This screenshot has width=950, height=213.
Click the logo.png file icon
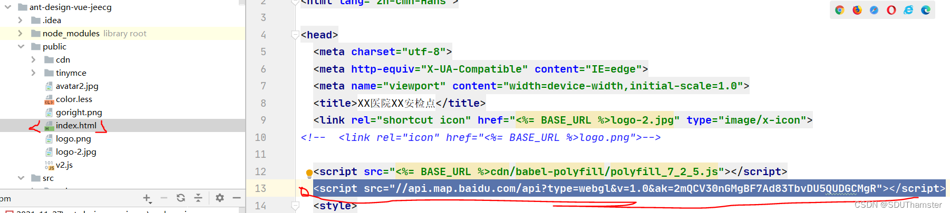tap(49, 139)
